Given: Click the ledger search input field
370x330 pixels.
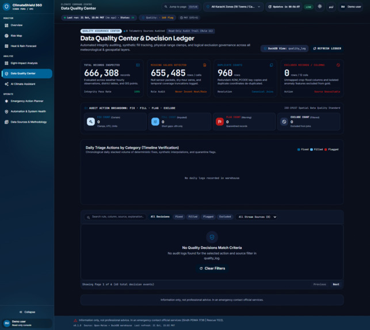Looking at the screenshot, I should click(116, 217).
